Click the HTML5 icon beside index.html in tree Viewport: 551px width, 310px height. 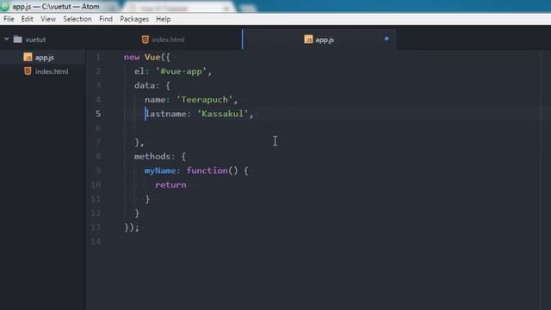pyautogui.click(x=28, y=71)
